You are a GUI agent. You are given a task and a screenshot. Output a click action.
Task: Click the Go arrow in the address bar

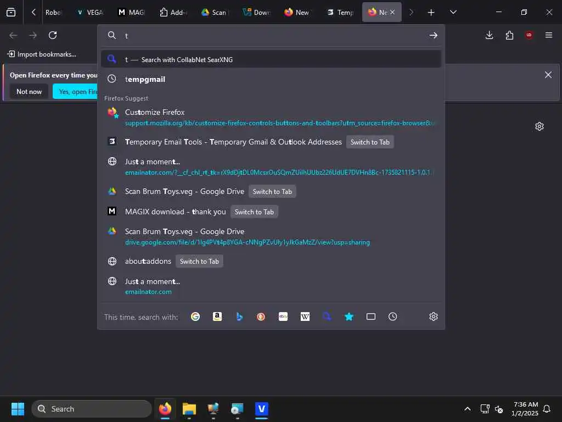tap(434, 35)
